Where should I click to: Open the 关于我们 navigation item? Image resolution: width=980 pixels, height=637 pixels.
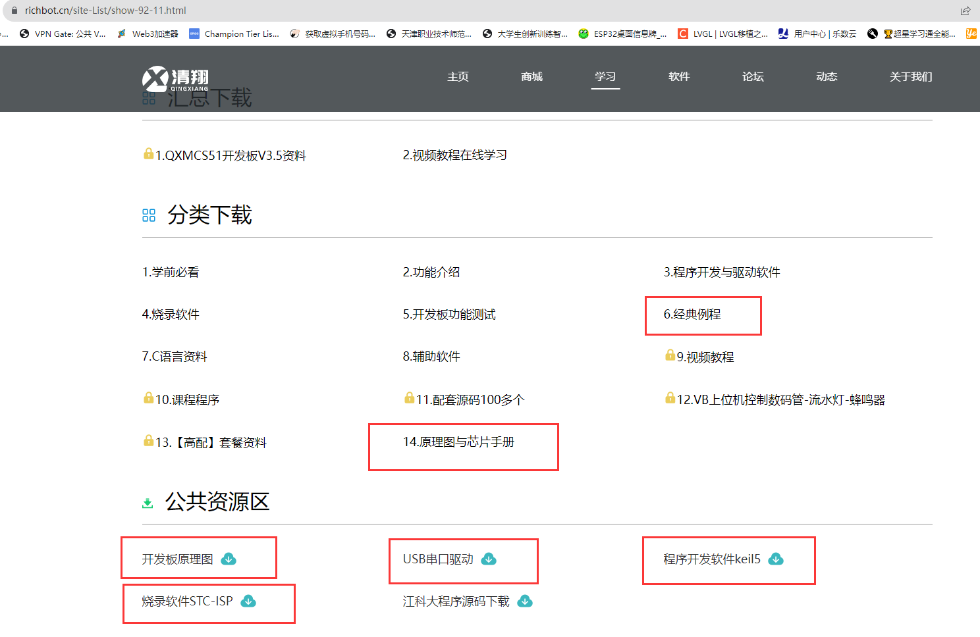coord(911,77)
